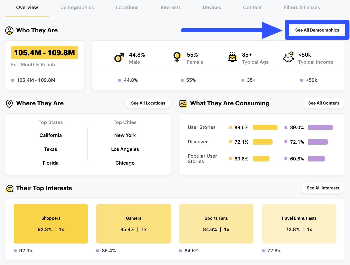Screen dimensions: 350x265
Task: Open See All Interests
Action: pyautogui.click(x=323, y=188)
